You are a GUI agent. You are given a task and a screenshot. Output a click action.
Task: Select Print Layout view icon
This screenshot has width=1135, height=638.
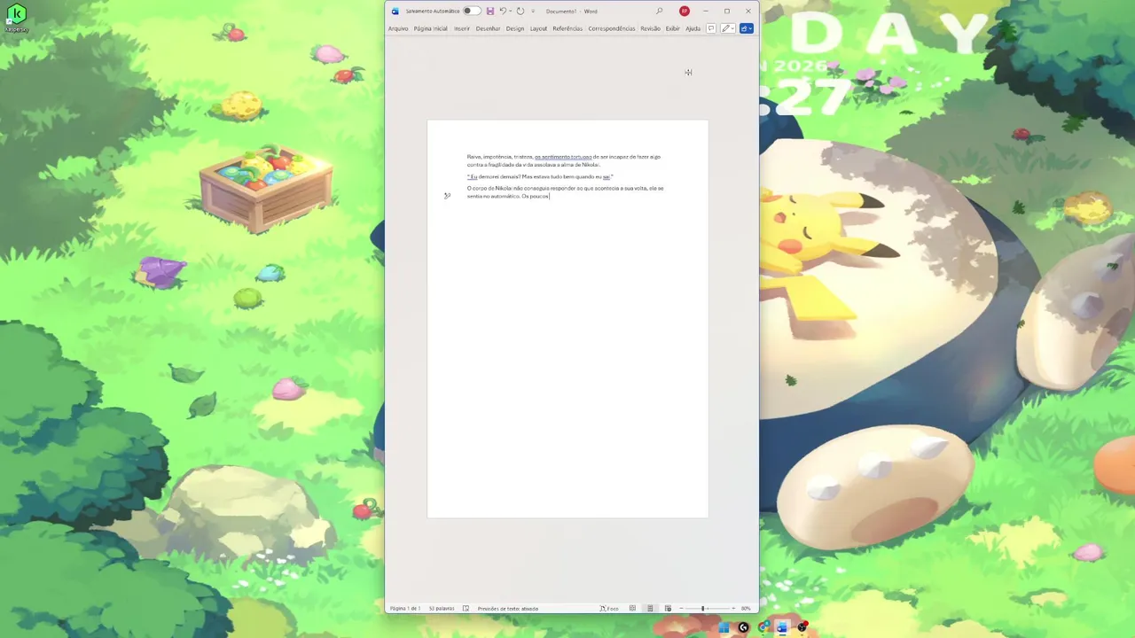pos(650,609)
